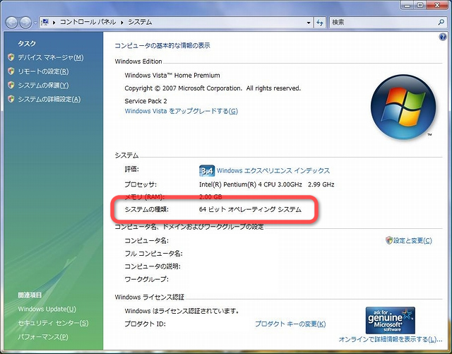Open Windows Update(U) related link

click(47, 309)
